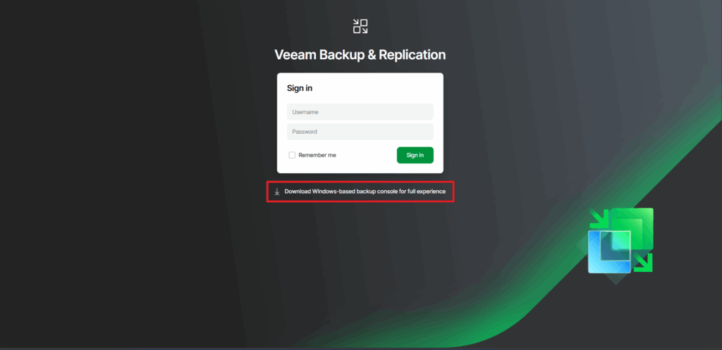Viewport: 722px width, 350px height.
Task: Click the Sign in heading in card
Action: 300,88
